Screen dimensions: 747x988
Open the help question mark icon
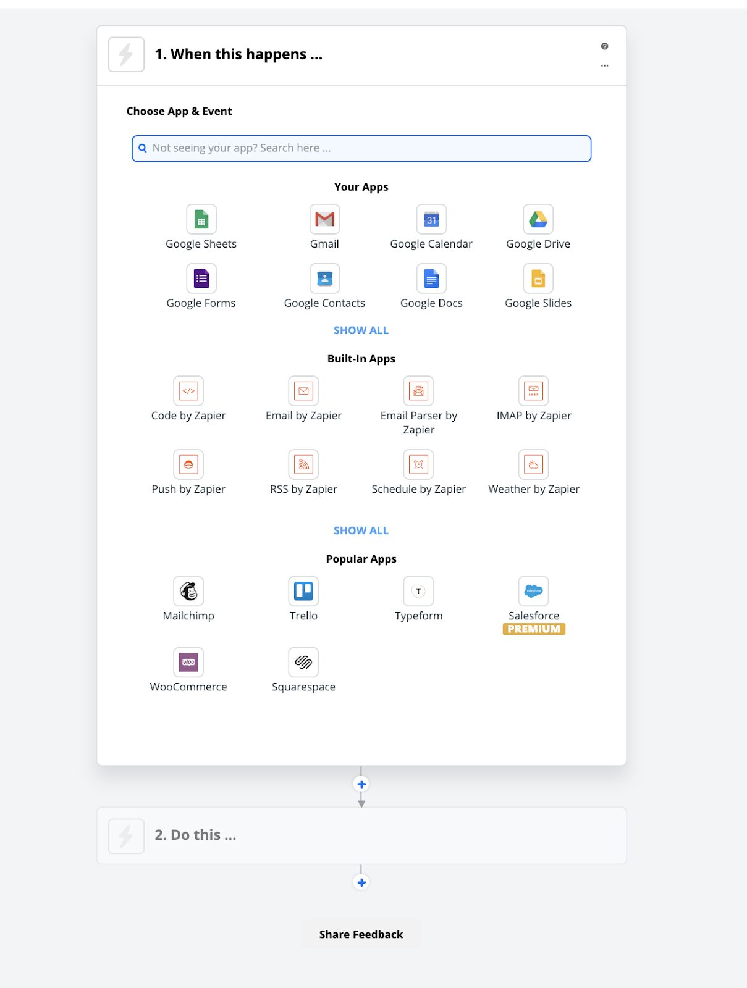(604, 46)
